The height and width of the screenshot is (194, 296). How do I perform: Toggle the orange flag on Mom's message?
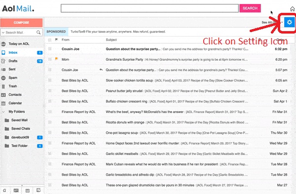pyautogui.click(x=56, y=59)
